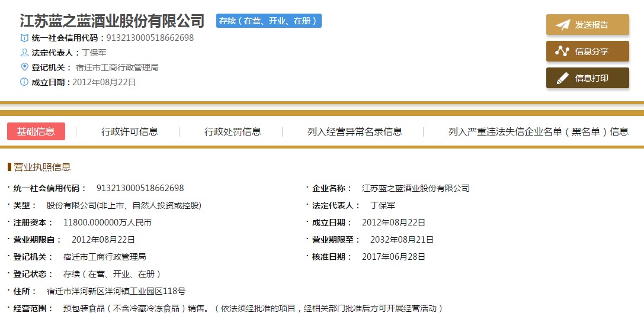Screen dimensions: 644x329
Task: Click the company name heading 江苏蓝之蓝酒业股份有限公司
Action: click(x=112, y=21)
